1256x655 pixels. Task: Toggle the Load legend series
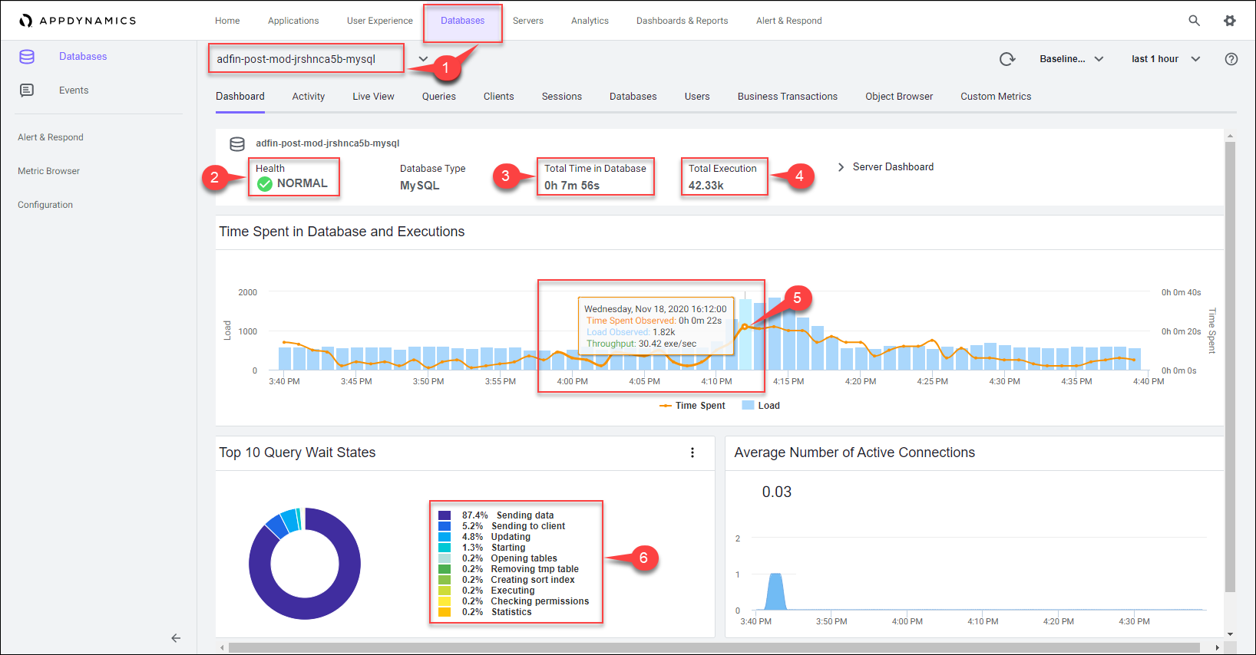(x=761, y=406)
